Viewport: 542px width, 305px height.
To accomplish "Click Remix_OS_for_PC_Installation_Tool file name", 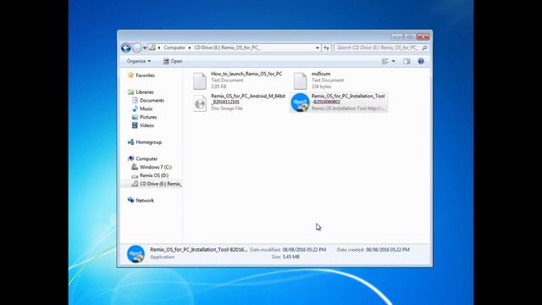I will click(348, 99).
